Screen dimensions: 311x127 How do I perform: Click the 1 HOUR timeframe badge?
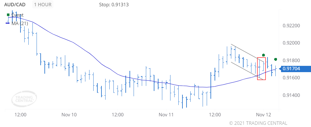point(43,5)
